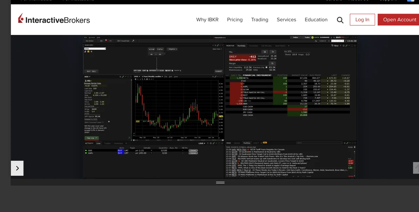Click the Yes: n/a forecast button
Screen dimensions: 419x212
tap(92, 138)
